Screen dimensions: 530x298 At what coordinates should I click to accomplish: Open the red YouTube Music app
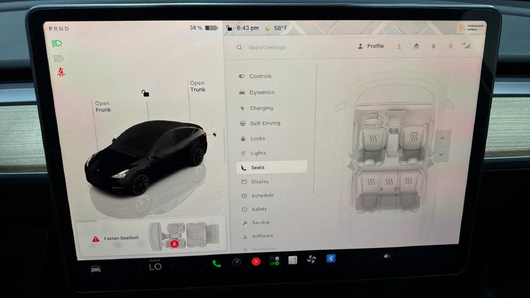point(256,261)
